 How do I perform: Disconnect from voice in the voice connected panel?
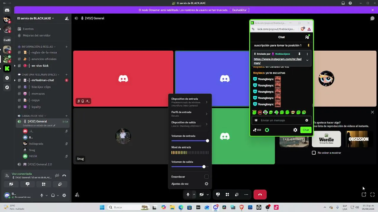tap(64, 175)
